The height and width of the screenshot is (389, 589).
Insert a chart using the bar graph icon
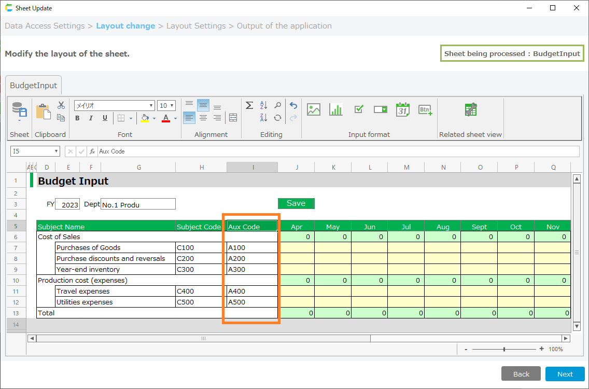pyautogui.click(x=336, y=109)
